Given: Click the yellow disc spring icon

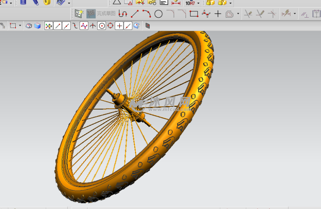Looking at the screenshot, I should pyautogui.click(x=47, y=2).
